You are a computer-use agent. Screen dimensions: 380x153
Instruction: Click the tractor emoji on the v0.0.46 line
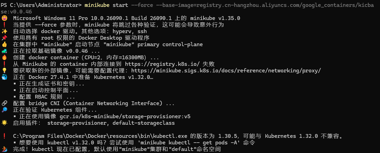[x=4, y=51]
